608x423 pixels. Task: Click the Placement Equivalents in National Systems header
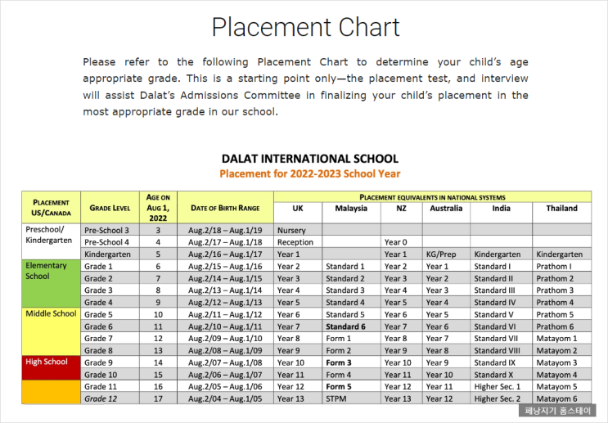(432, 197)
